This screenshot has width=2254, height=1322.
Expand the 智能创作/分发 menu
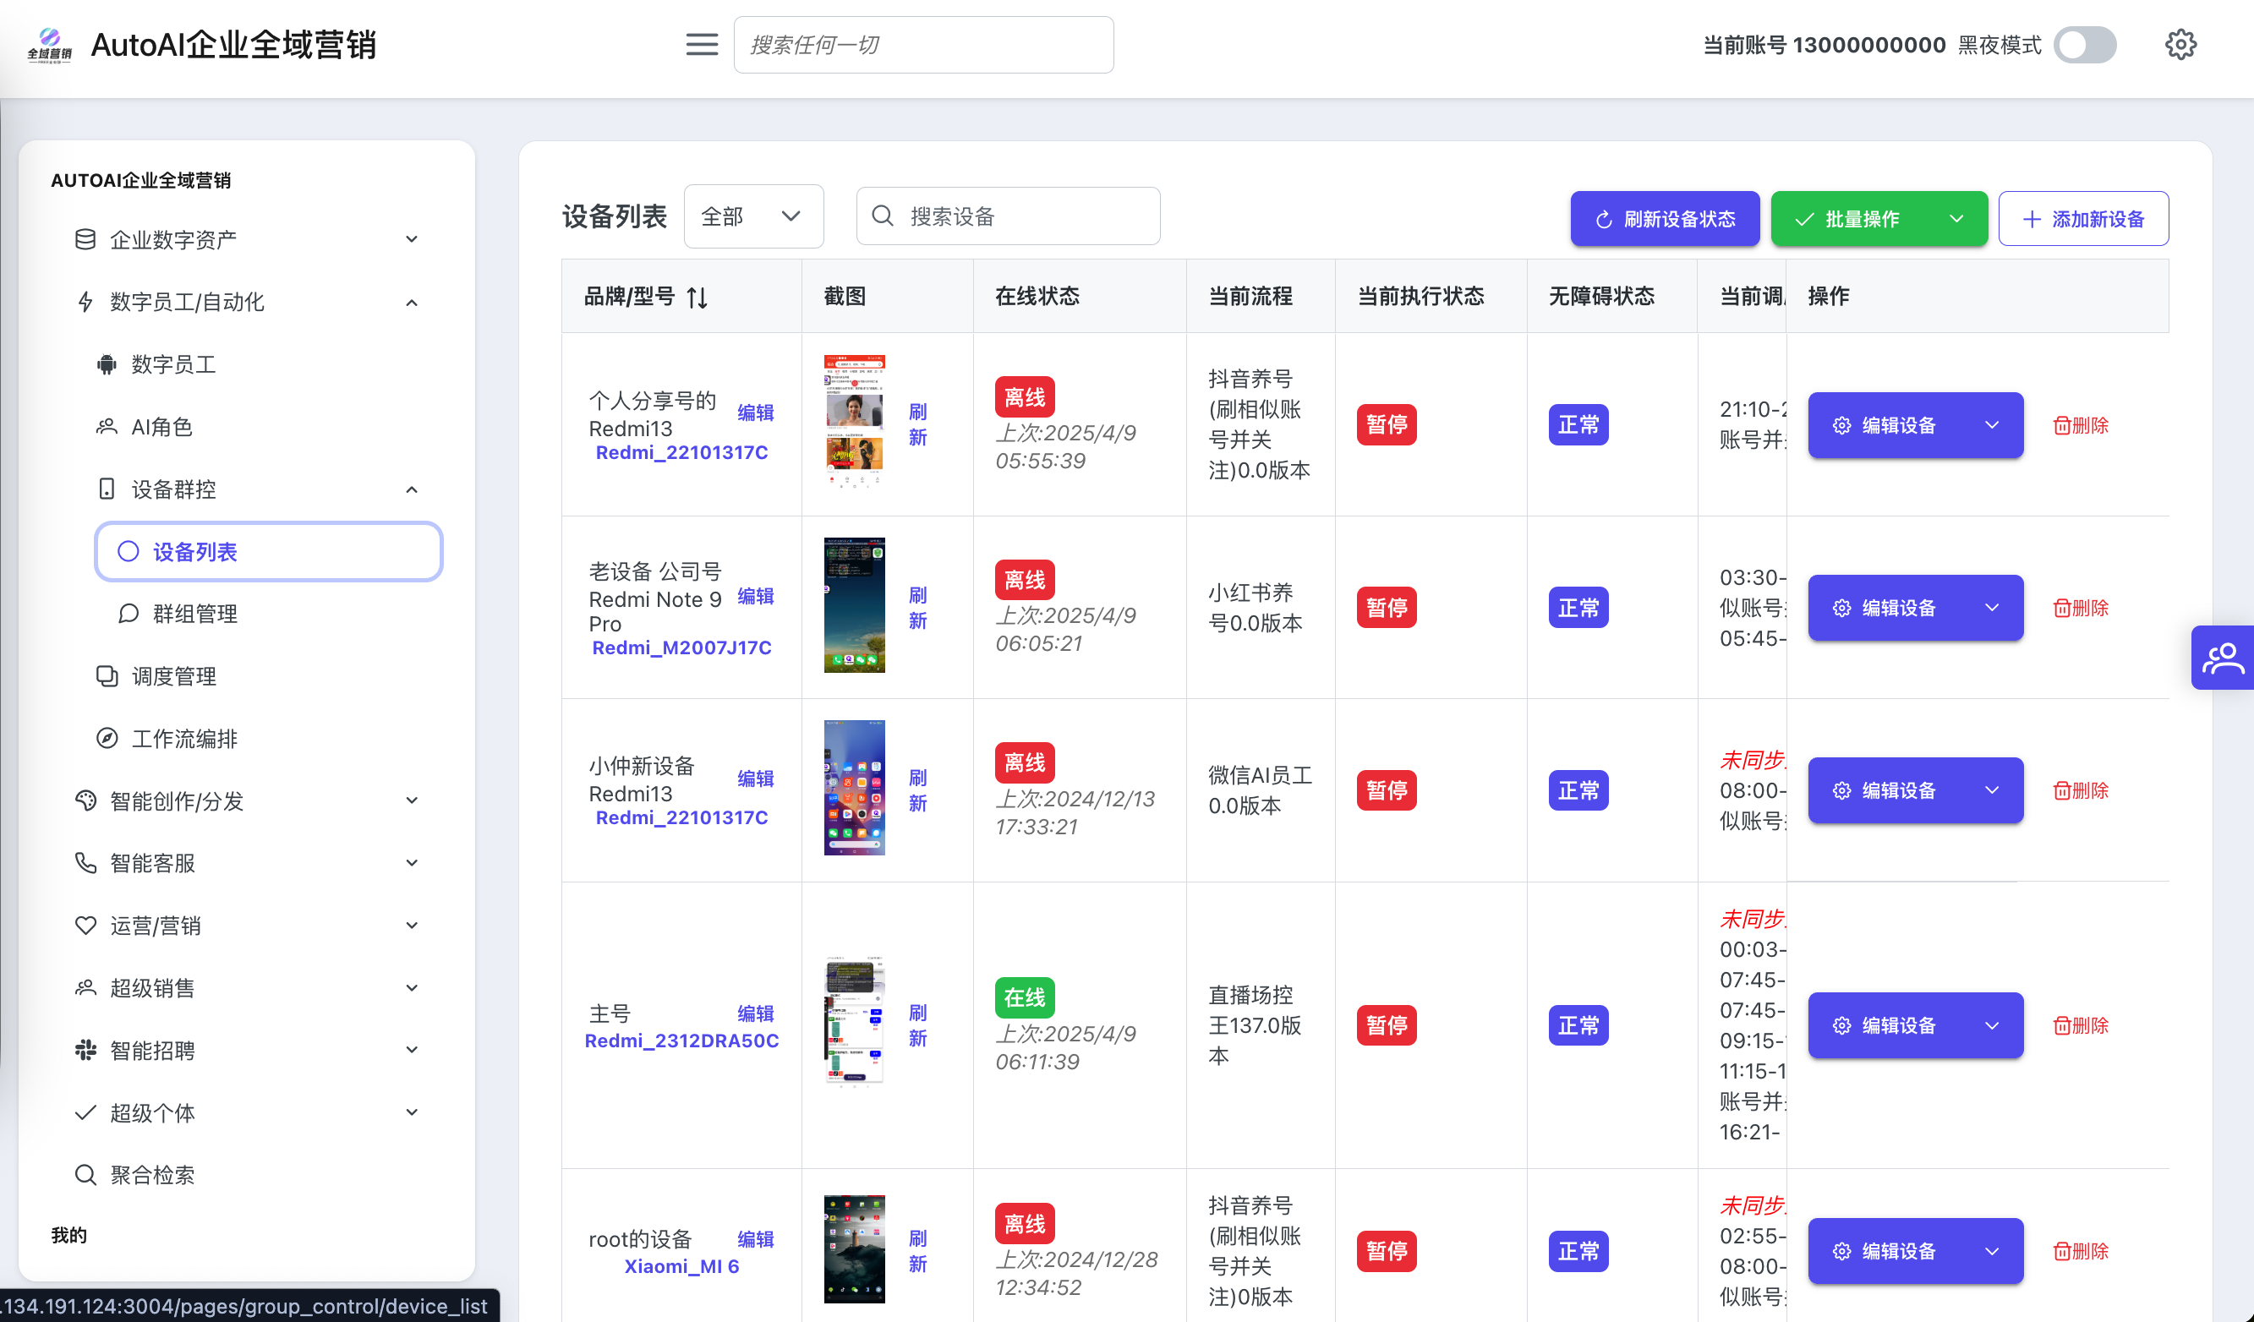click(x=247, y=801)
